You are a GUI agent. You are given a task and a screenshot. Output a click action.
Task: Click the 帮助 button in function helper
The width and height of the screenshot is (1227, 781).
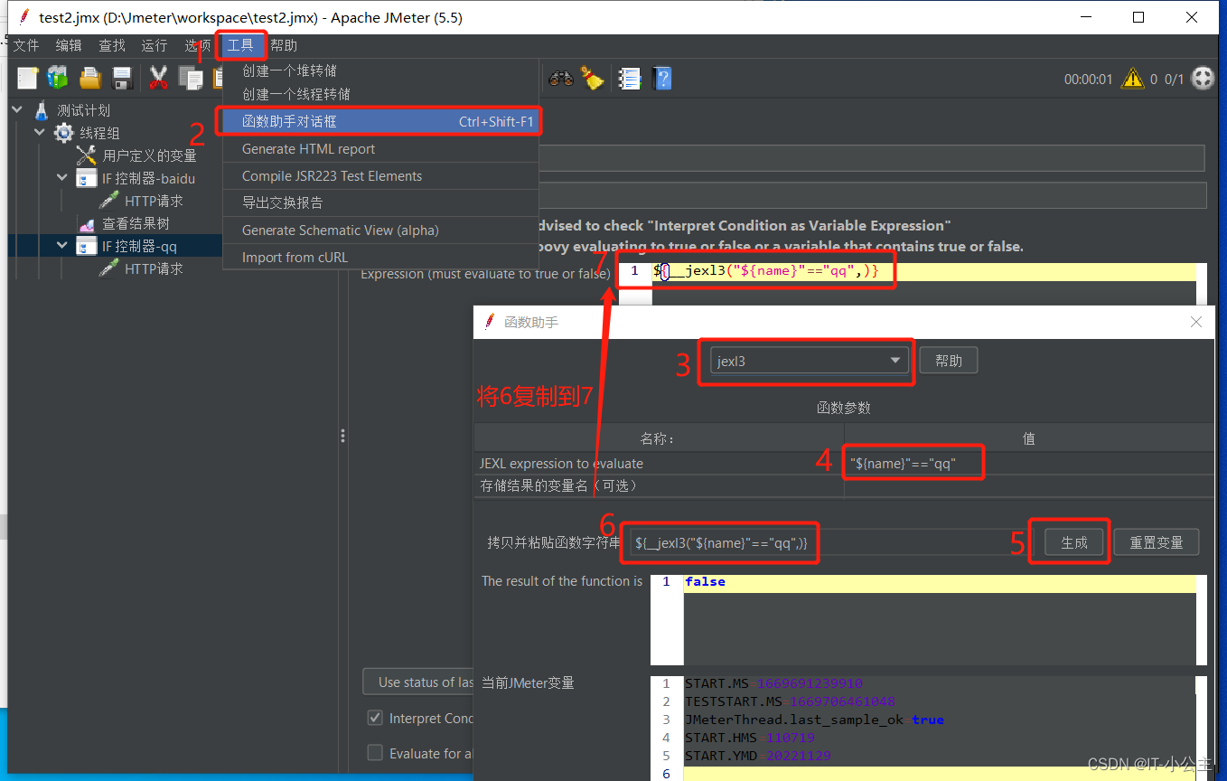(x=949, y=361)
